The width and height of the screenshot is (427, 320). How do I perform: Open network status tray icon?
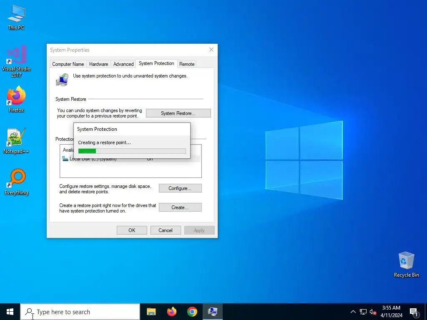(363, 312)
